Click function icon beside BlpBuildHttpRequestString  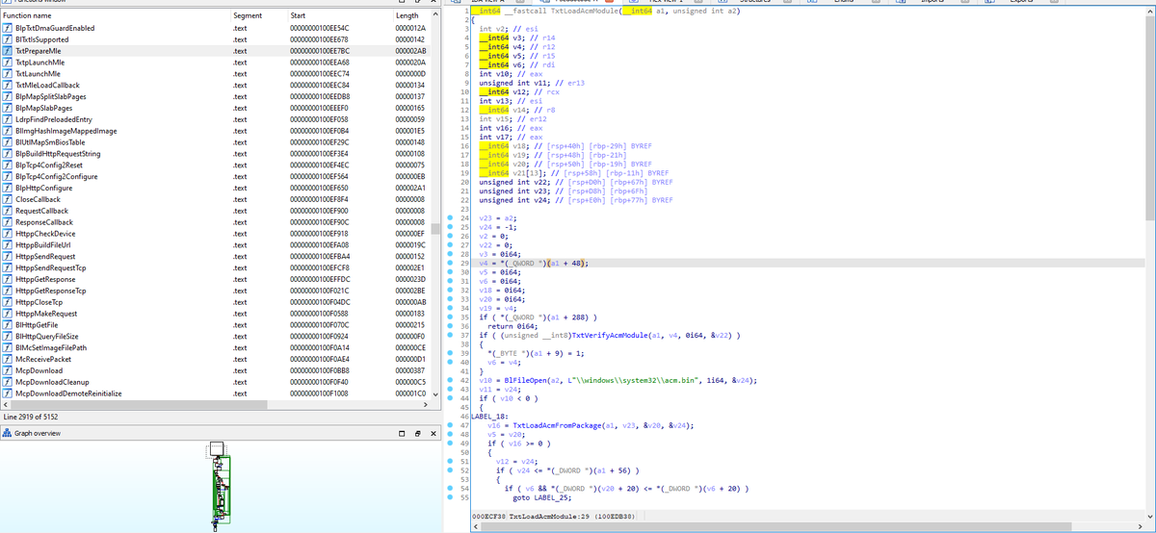point(8,153)
